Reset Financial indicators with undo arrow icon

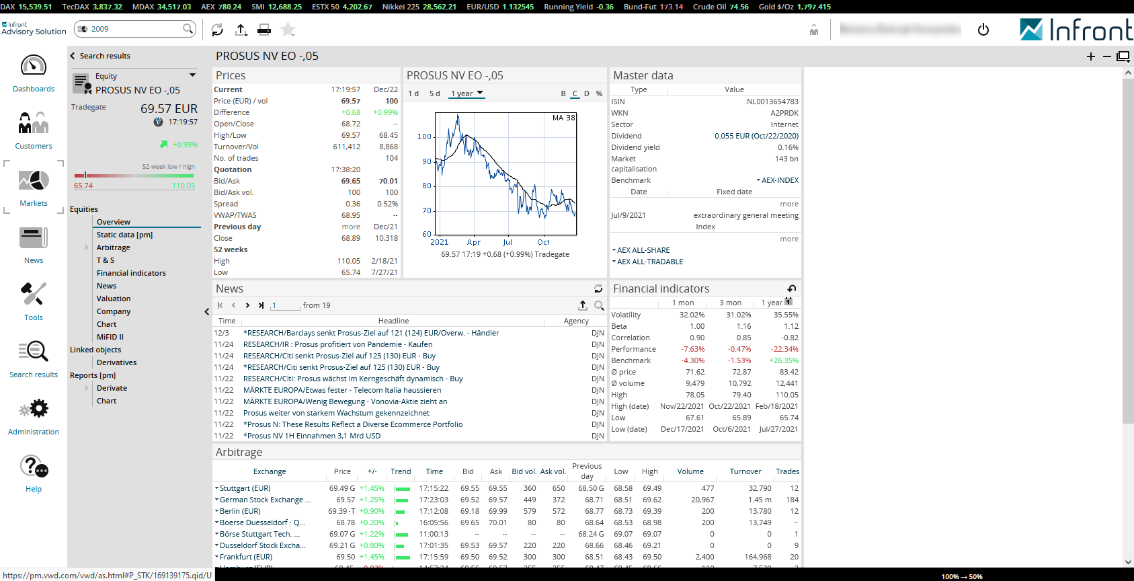(792, 288)
